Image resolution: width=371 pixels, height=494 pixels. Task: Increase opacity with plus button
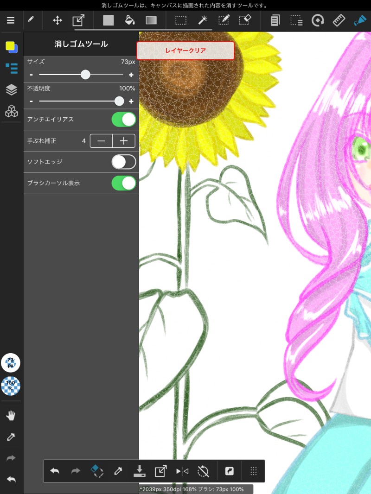point(131,101)
